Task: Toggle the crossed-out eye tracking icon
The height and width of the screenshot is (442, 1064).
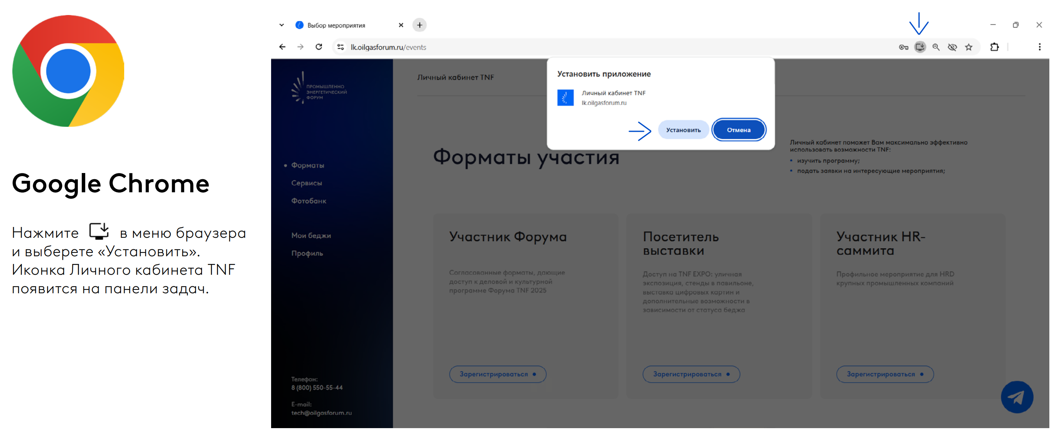Action: pos(952,47)
